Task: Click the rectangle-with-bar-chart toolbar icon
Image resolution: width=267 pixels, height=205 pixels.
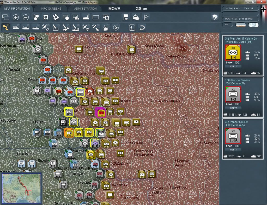Action: point(76,17)
